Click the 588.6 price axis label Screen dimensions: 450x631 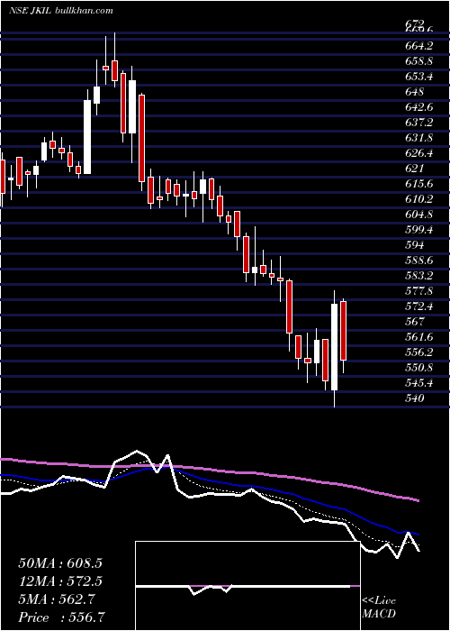click(x=419, y=261)
